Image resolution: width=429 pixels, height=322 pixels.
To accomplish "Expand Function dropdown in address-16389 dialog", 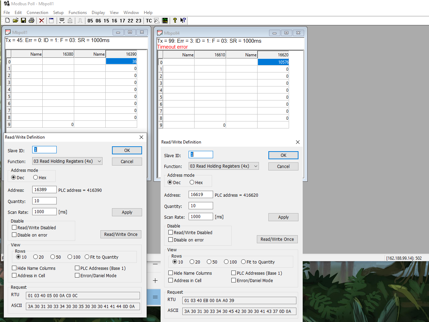I will pos(99,161).
